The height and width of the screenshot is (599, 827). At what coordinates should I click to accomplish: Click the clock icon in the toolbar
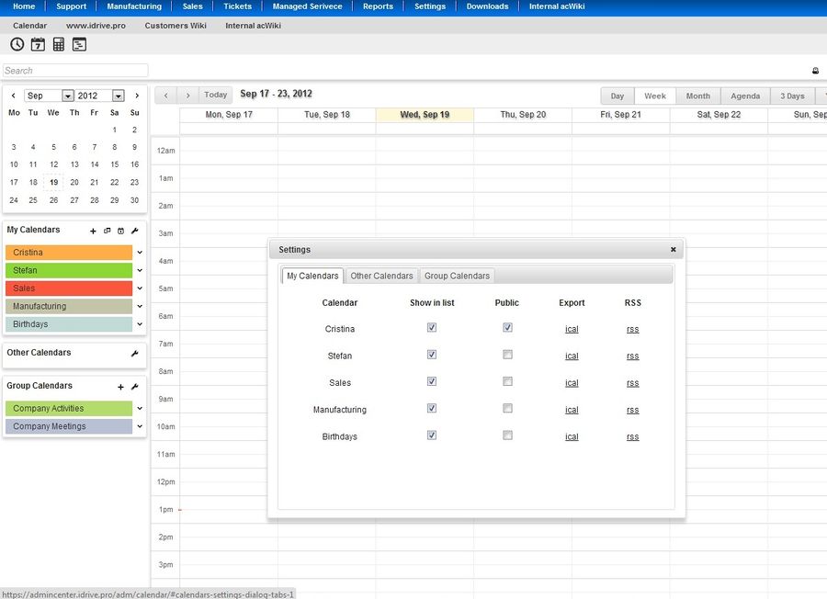(17, 44)
